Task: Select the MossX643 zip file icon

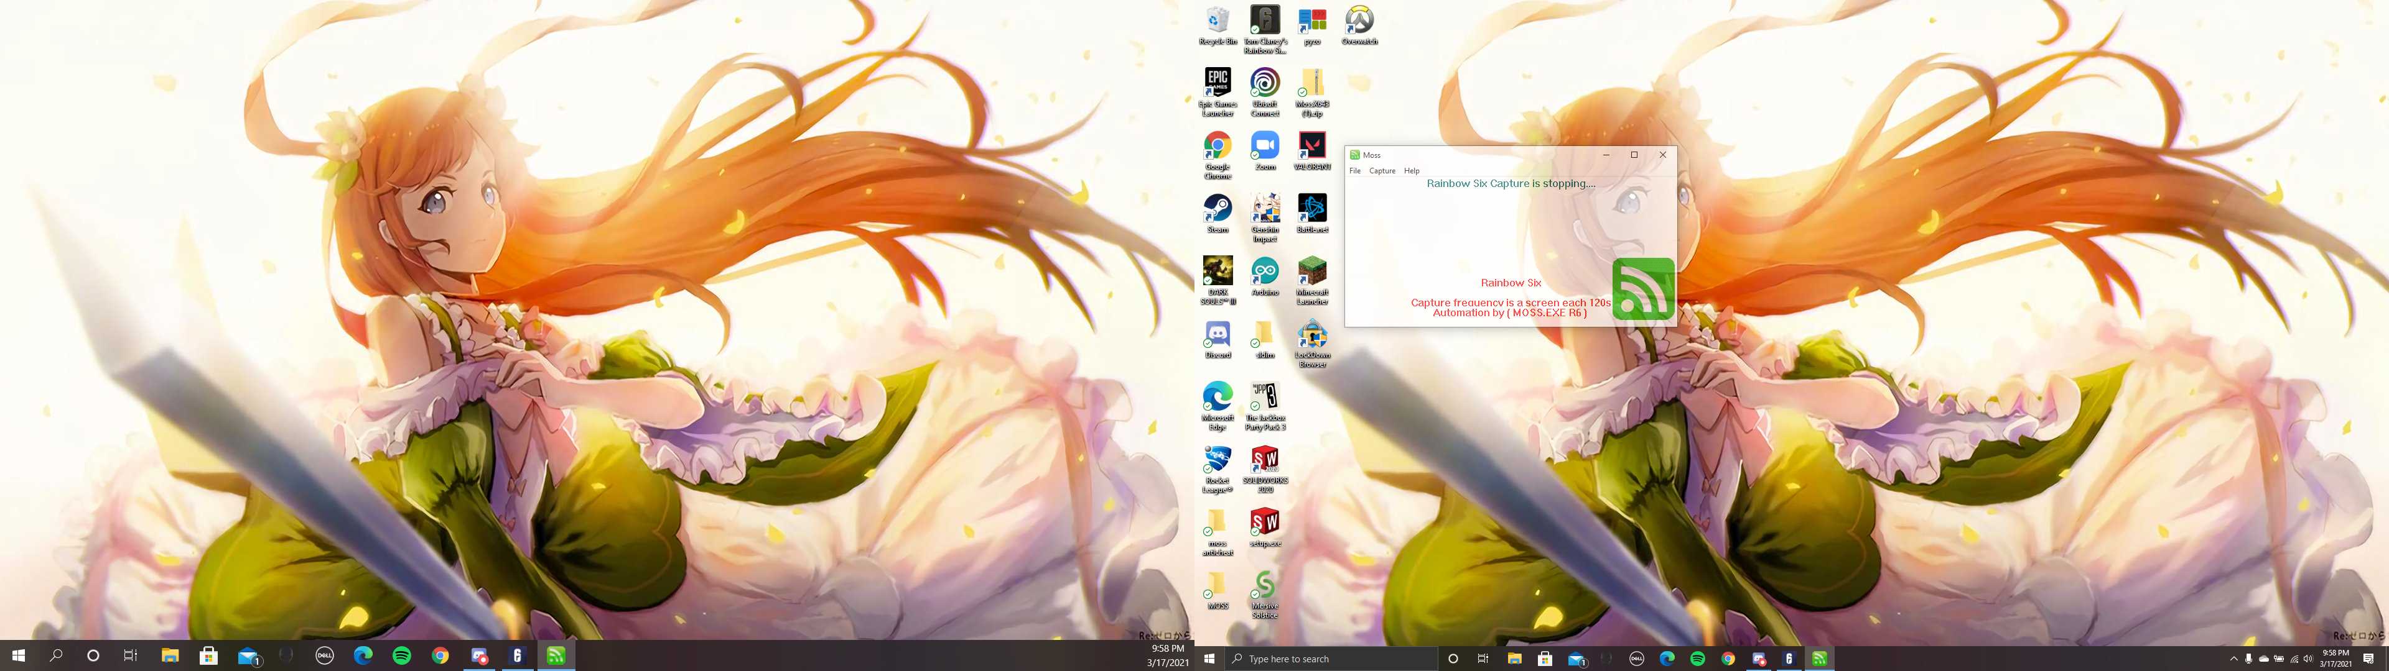Action: click(1312, 93)
